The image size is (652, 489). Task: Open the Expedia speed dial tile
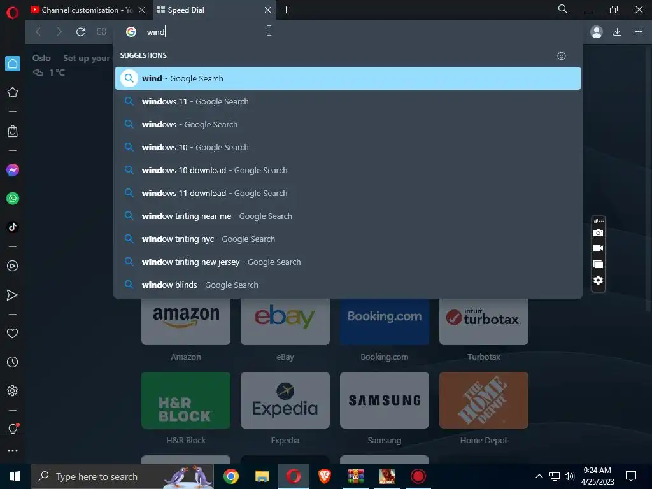pyautogui.click(x=285, y=400)
